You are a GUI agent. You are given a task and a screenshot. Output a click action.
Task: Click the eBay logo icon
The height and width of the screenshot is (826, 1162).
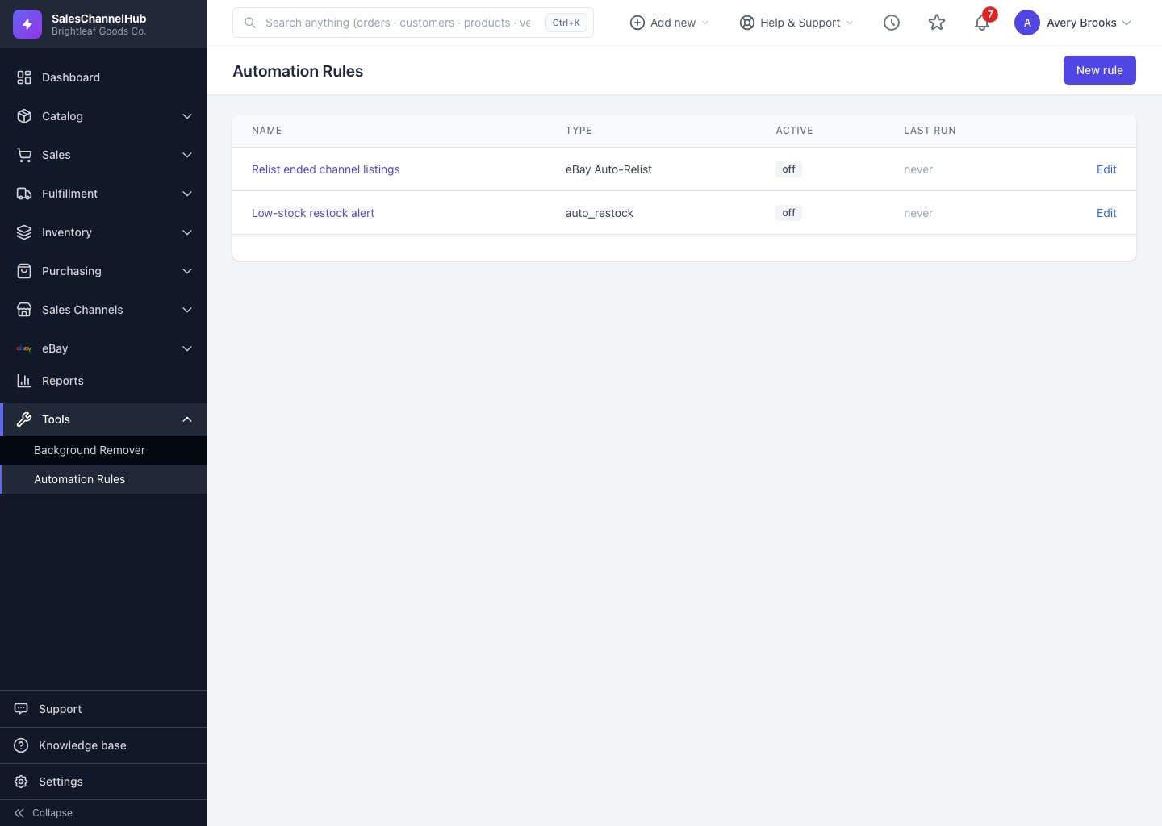click(x=24, y=348)
